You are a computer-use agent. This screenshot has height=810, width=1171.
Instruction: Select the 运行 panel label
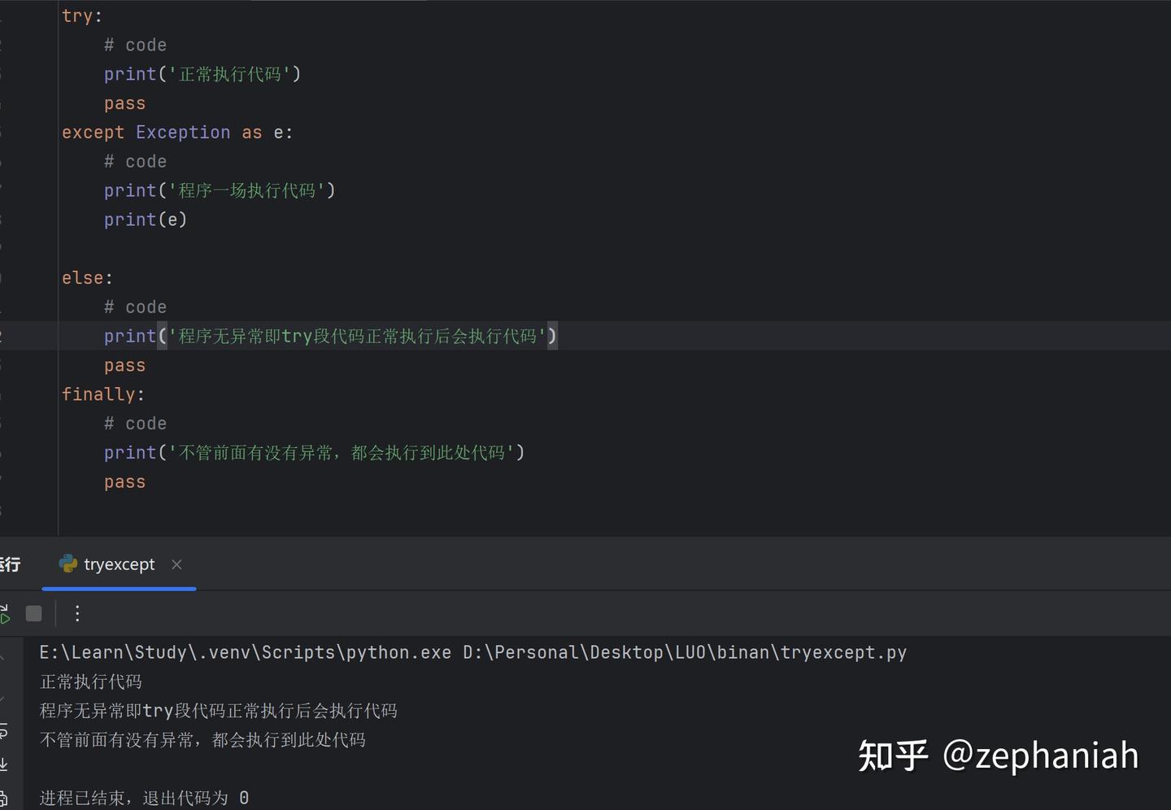click(x=10, y=564)
